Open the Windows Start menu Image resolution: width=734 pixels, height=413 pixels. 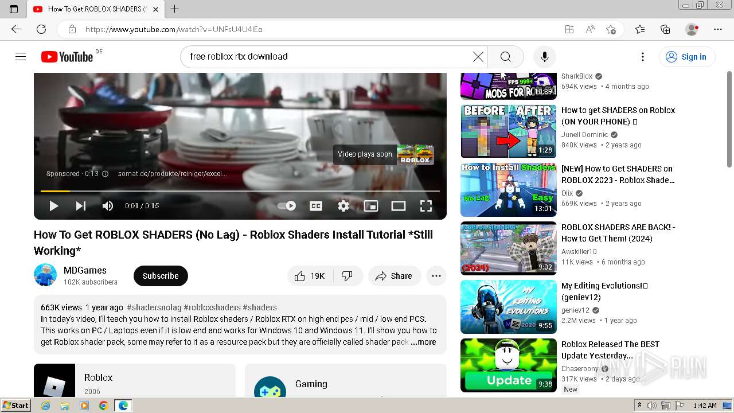pyautogui.click(x=15, y=406)
